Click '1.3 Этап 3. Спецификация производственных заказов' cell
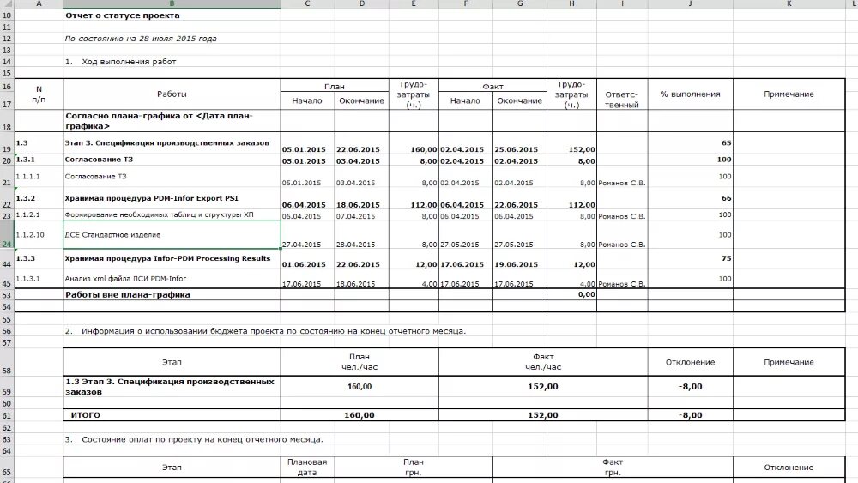The width and height of the screenshot is (858, 483). (x=170, y=387)
